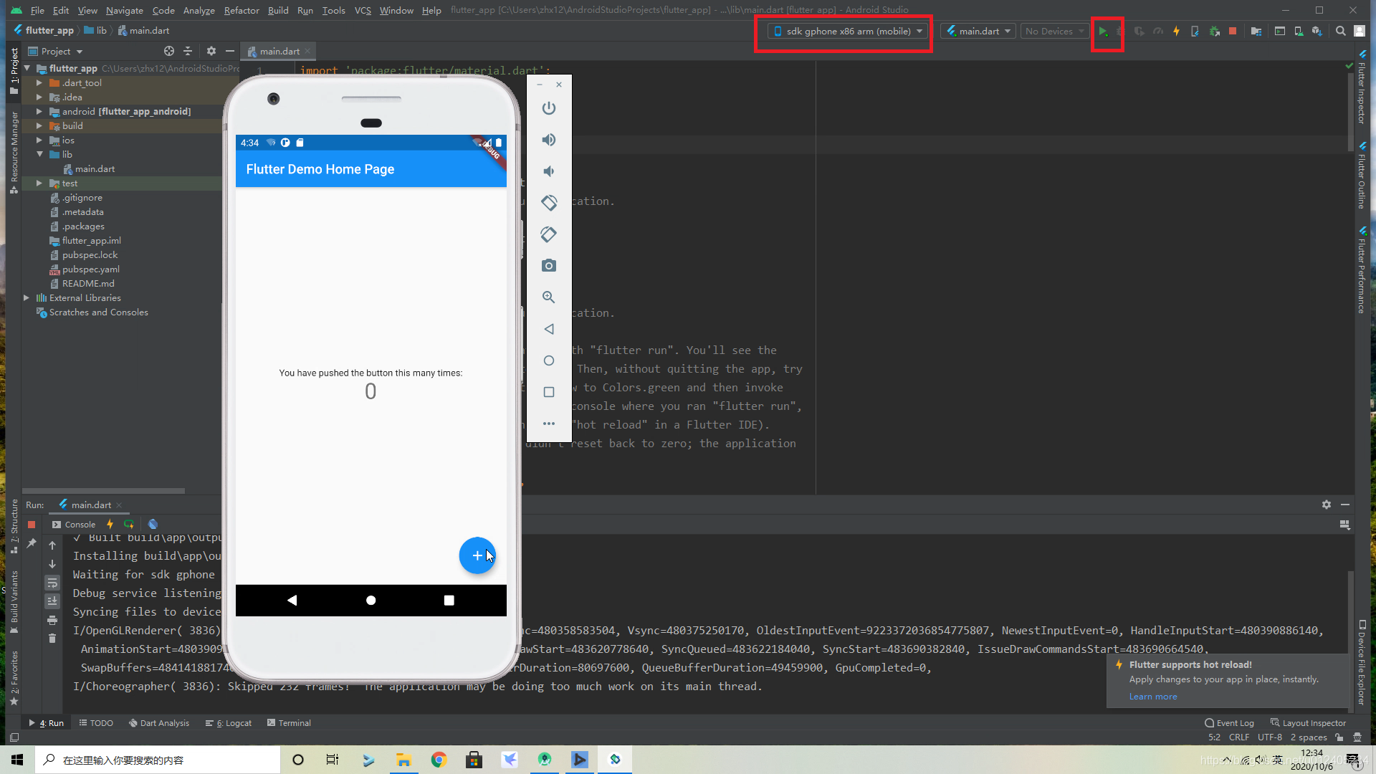Open the Flutter Inspector side panel
Image resolution: width=1376 pixels, height=774 pixels.
coord(1362,87)
